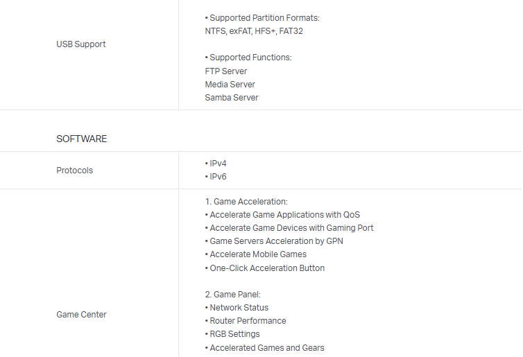Select the Samba Server entry
Screen dimensions: 523x357
point(232,98)
